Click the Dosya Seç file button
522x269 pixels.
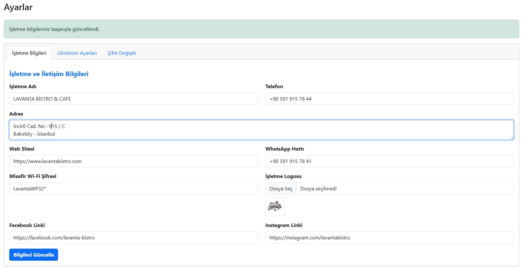point(281,188)
